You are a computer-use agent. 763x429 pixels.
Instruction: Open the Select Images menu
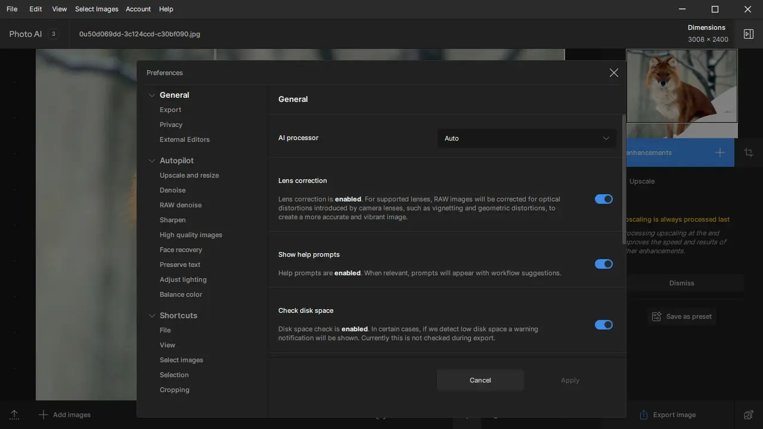pyautogui.click(x=97, y=9)
